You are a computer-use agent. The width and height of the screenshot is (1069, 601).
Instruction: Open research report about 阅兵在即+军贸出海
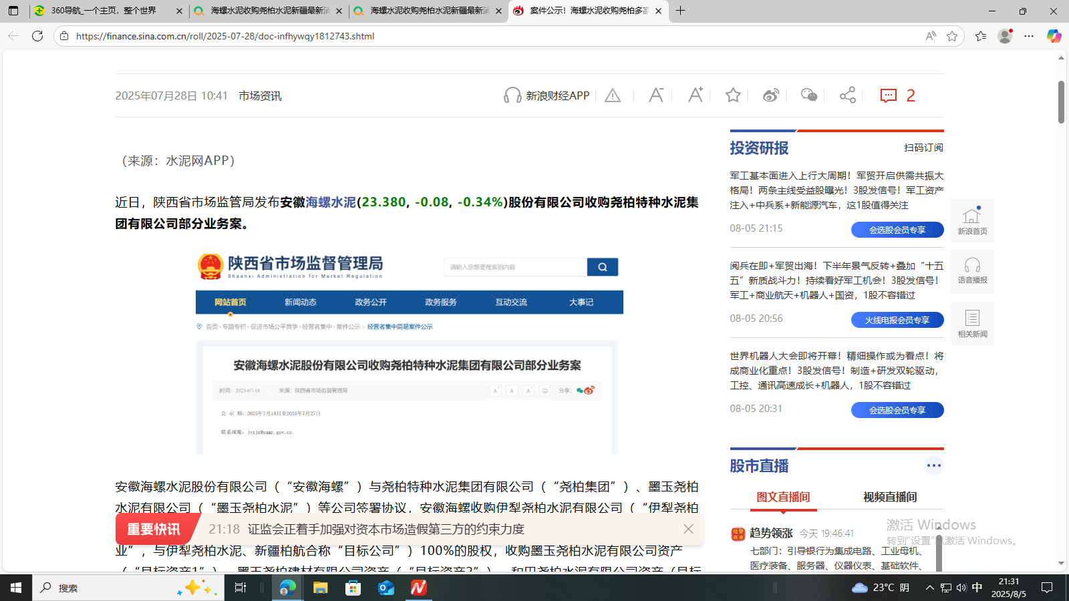click(836, 280)
